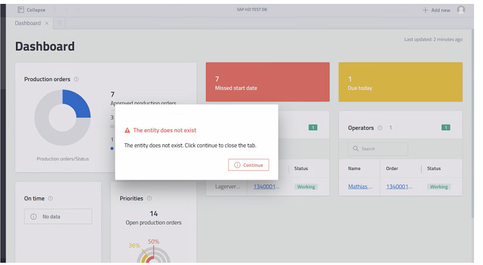Click the Status column header in Operators
This screenshot has height=265, width=483.
(x=433, y=168)
